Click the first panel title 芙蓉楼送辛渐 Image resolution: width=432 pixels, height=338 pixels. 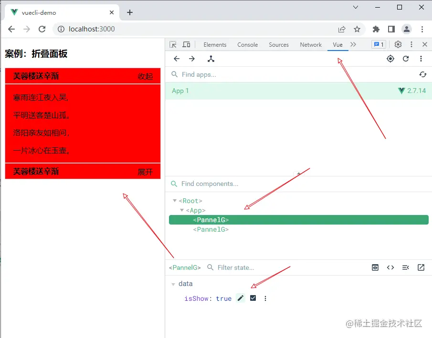point(36,76)
